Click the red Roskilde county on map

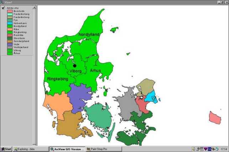pos(142,105)
